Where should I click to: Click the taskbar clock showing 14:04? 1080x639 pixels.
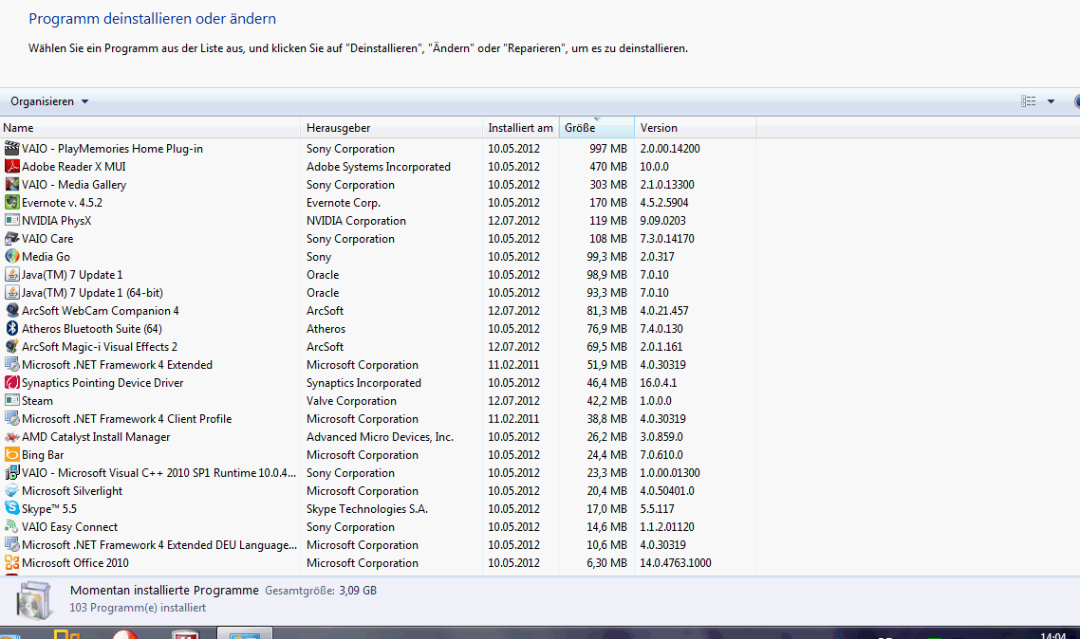[1053, 635]
